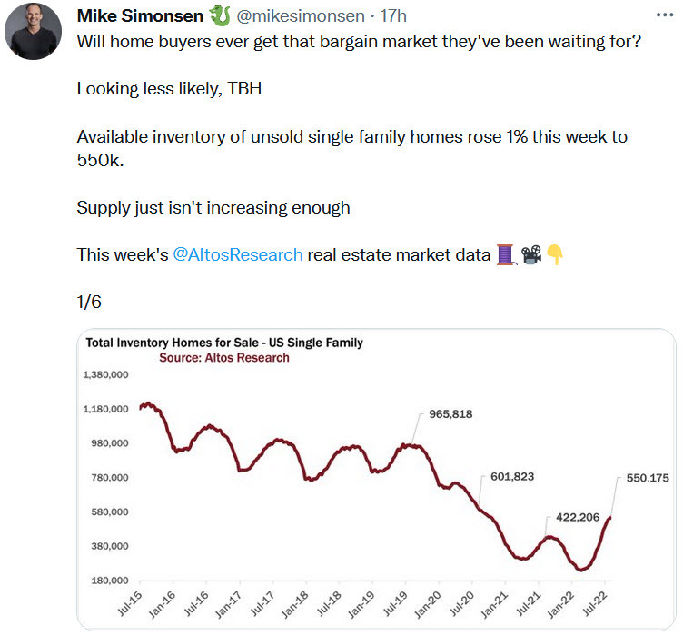Click the Jul-22 axis label
This screenshot has width=693, height=636.
click(595, 603)
